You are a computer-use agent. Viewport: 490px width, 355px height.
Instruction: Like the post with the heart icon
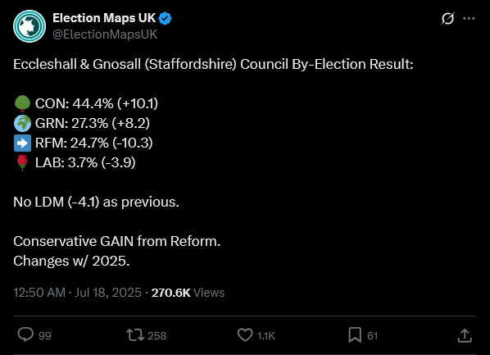coord(245,335)
